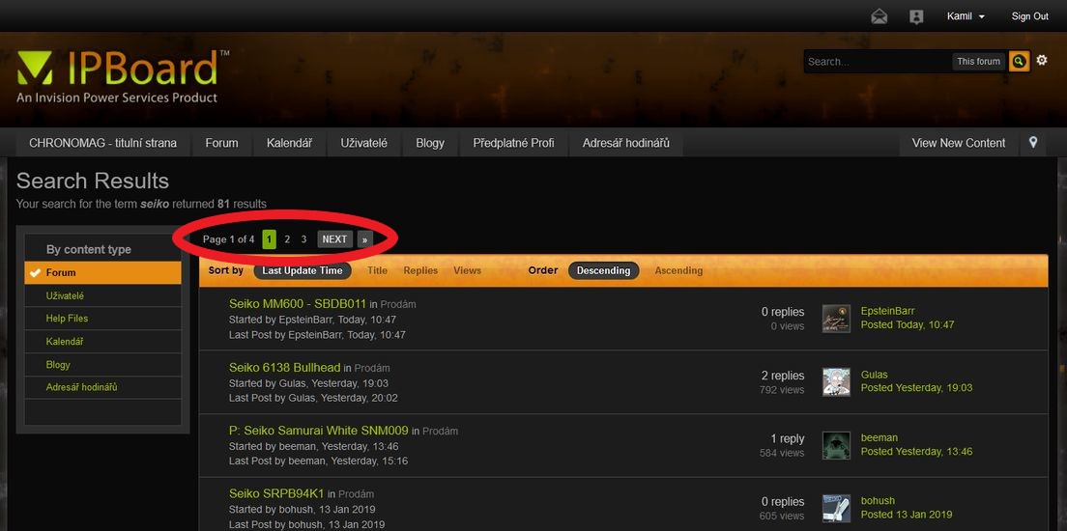
Task: Open CHRONOMAG - titulní strana tab
Action: pyautogui.click(x=102, y=143)
